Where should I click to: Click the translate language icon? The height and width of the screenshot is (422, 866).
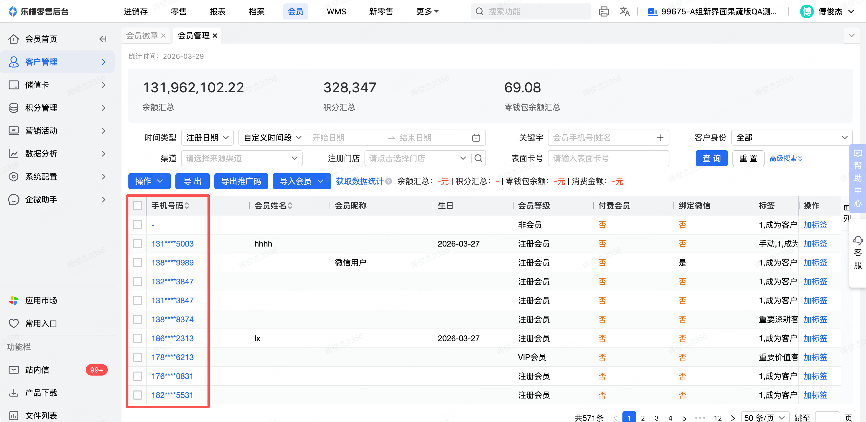click(624, 12)
